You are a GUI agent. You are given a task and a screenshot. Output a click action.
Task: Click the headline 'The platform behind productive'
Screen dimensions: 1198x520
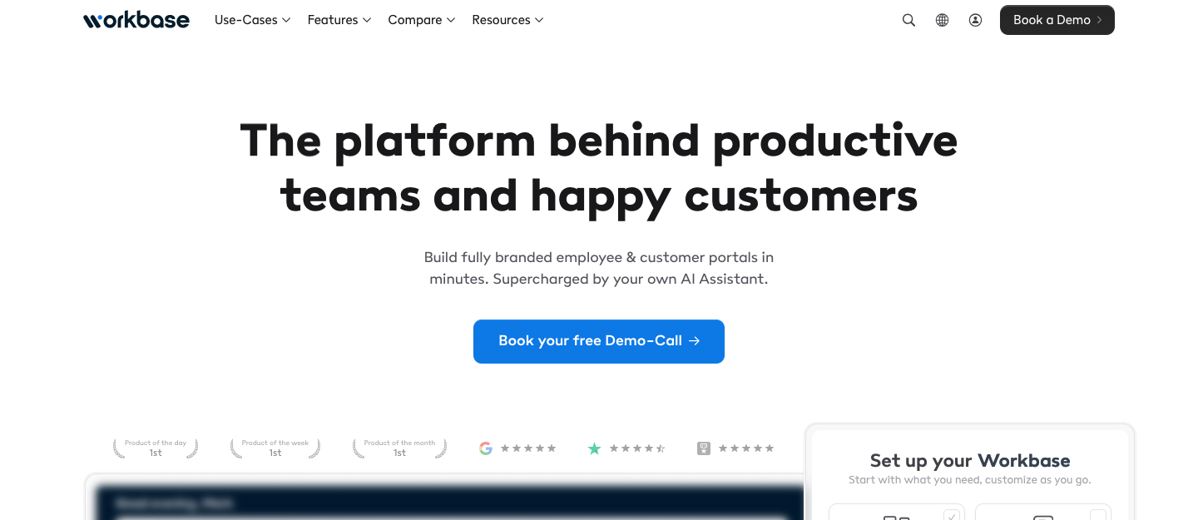(x=599, y=140)
